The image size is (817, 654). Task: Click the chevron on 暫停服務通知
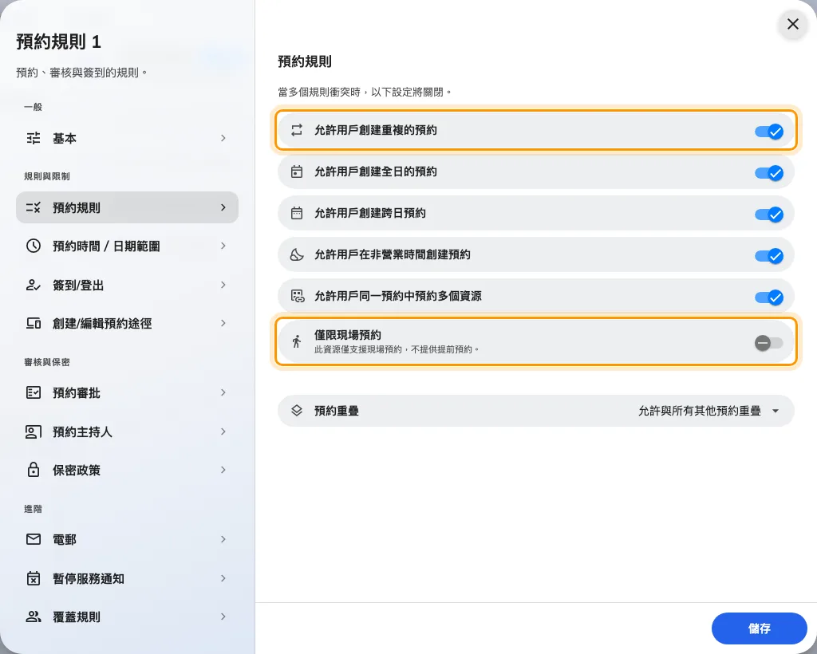coord(223,578)
